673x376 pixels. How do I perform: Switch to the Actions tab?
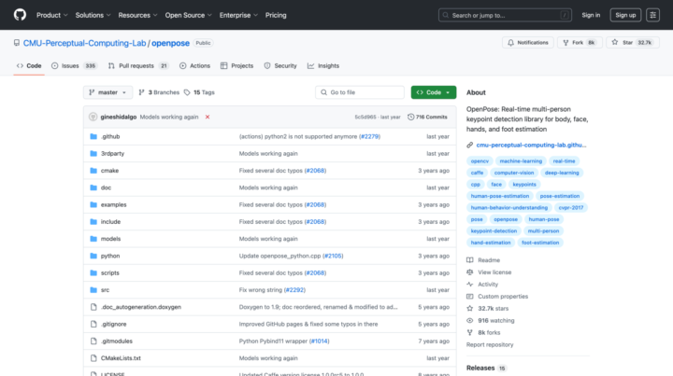(x=194, y=66)
